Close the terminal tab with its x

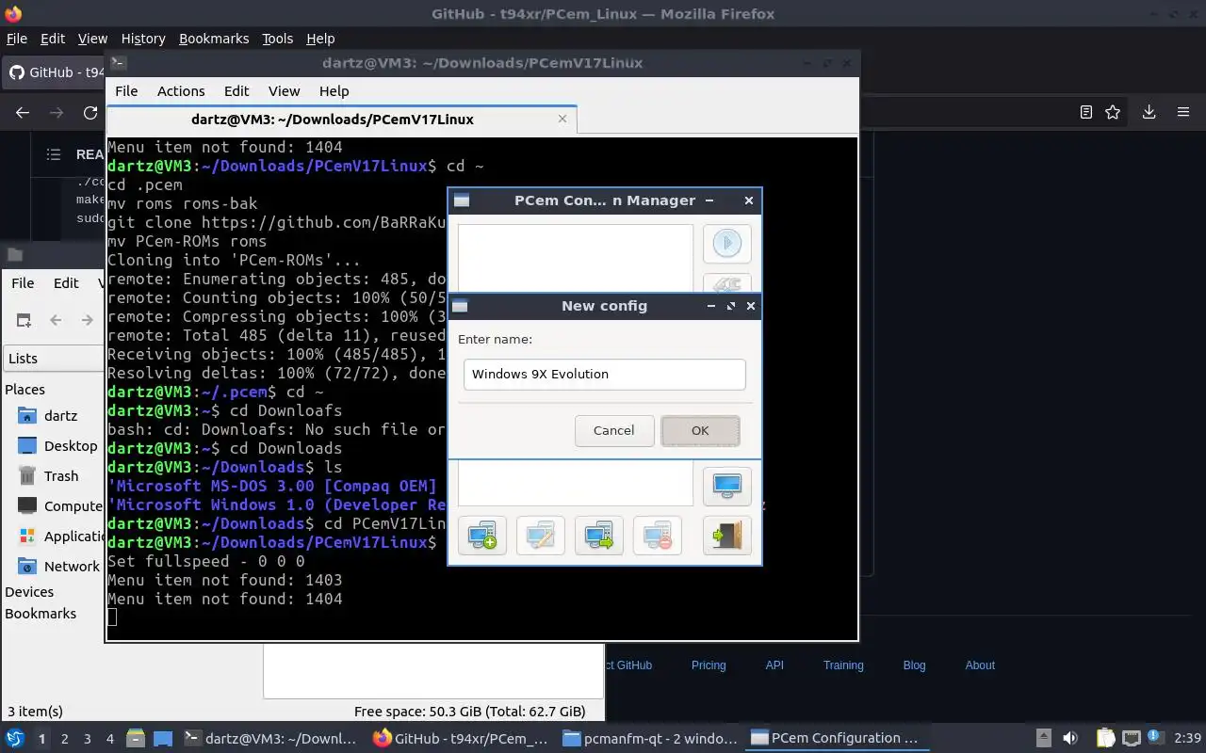(x=562, y=119)
